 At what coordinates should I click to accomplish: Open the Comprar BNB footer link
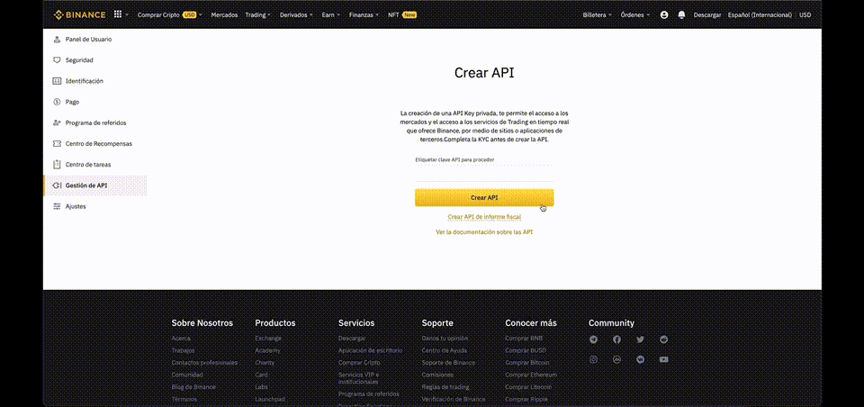pos(524,338)
